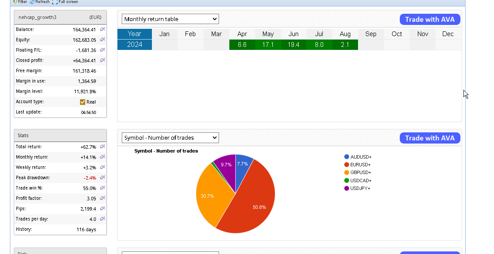The image size is (494, 254).
Task: Click the Filter toolbar item
Action: (20, 2)
